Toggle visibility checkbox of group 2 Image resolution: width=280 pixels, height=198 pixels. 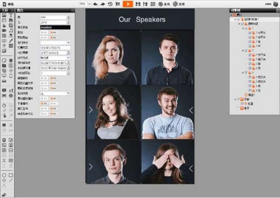pos(246,50)
